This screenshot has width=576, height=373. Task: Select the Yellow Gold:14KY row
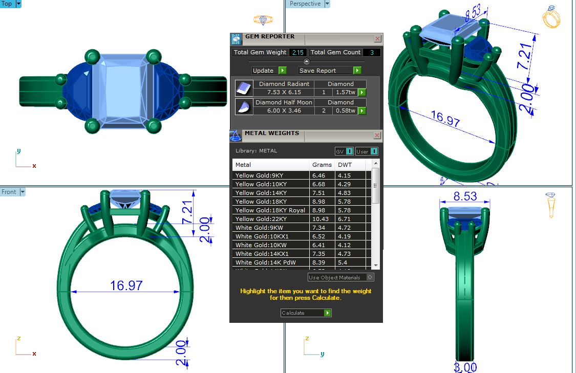271,193
